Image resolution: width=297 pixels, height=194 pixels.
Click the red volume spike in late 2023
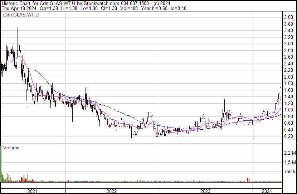coord(247,179)
